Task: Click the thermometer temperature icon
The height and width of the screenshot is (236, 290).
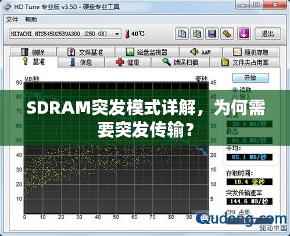Action: pos(127,34)
